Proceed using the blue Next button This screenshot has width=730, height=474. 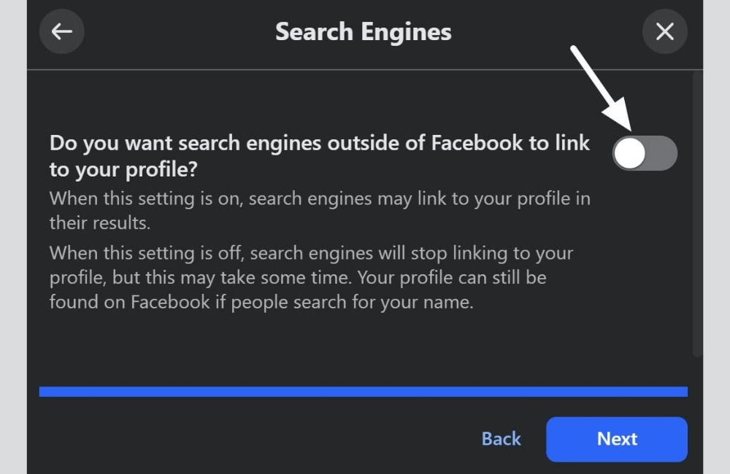(x=617, y=439)
